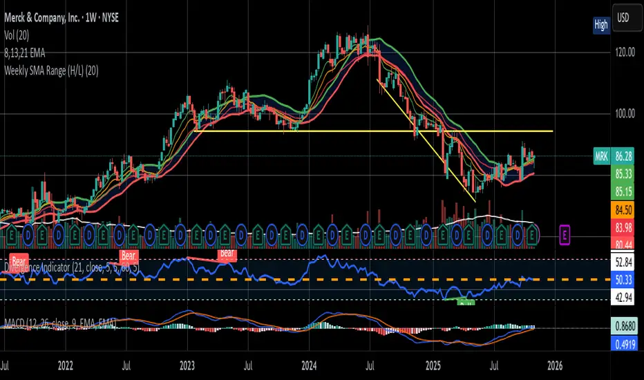Click the orange 84.50 price label

(x=623, y=207)
